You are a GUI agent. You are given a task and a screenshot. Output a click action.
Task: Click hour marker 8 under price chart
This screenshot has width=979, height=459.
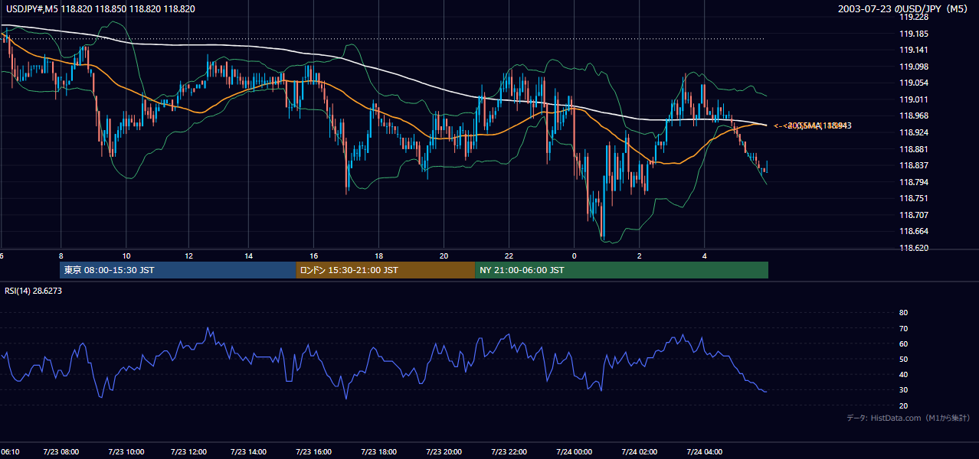61,256
